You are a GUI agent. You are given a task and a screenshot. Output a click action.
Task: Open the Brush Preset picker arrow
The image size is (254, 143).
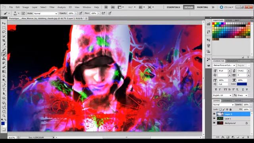[19, 13]
